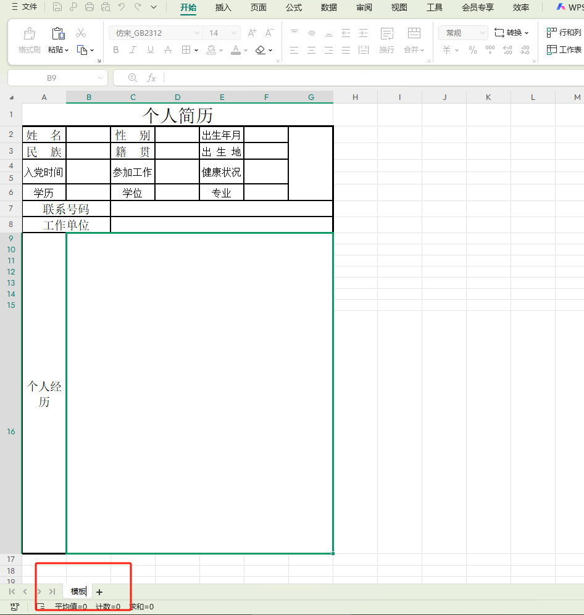This screenshot has height=615, width=584.
Task: Open the 文件 menu
Action: (25, 7)
